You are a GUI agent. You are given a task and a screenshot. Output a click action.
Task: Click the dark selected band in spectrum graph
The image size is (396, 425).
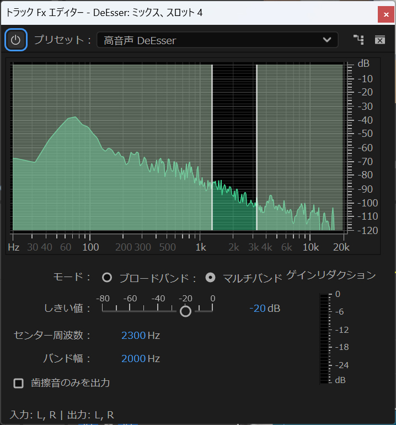(x=234, y=121)
